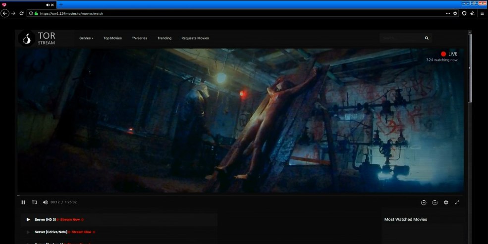Mute the video player volume
The width and height of the screenshot is (488, 244).
45,202
